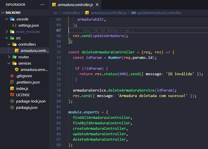Click line number 67 in the gutter
This screenshot has height=149, width=208.
click(59, 30)
